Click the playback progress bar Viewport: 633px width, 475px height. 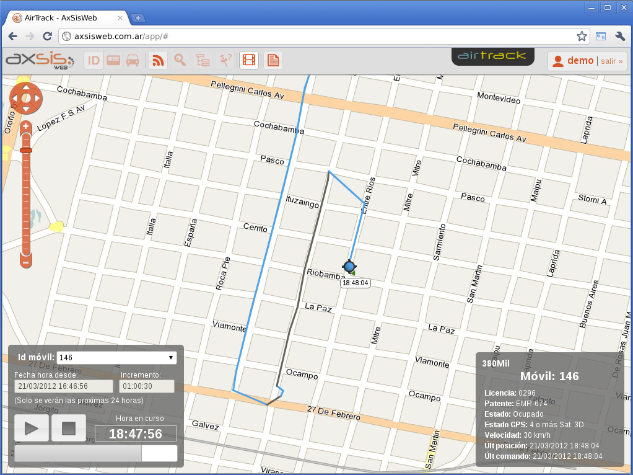[95, 453]
